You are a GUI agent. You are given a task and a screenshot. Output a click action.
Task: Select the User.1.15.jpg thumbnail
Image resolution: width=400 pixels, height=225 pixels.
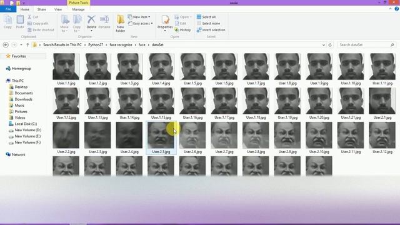161,101
